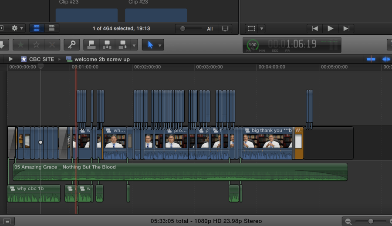Open the clip appearance filmstrip options
392x226 pixels.
(x=225, y=29)
